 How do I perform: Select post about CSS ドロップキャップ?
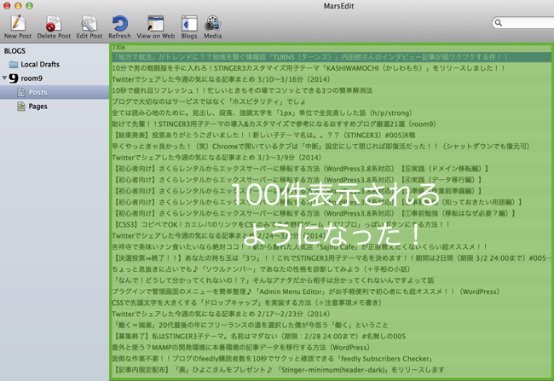(331, 303)
